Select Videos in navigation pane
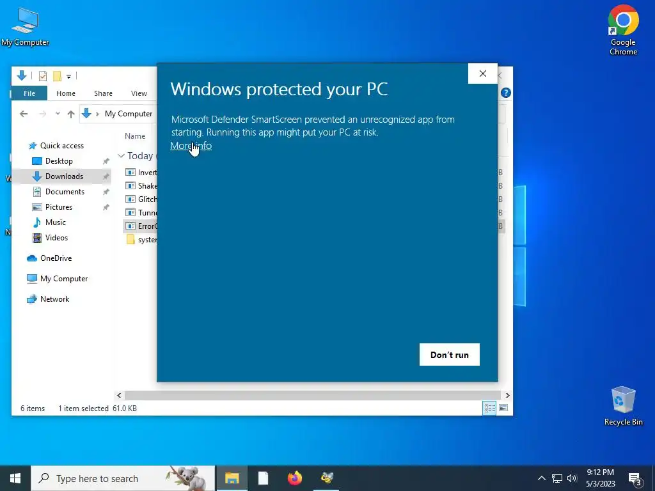The width and height of the screenshot is (655, 491). [x=56, y=238]
